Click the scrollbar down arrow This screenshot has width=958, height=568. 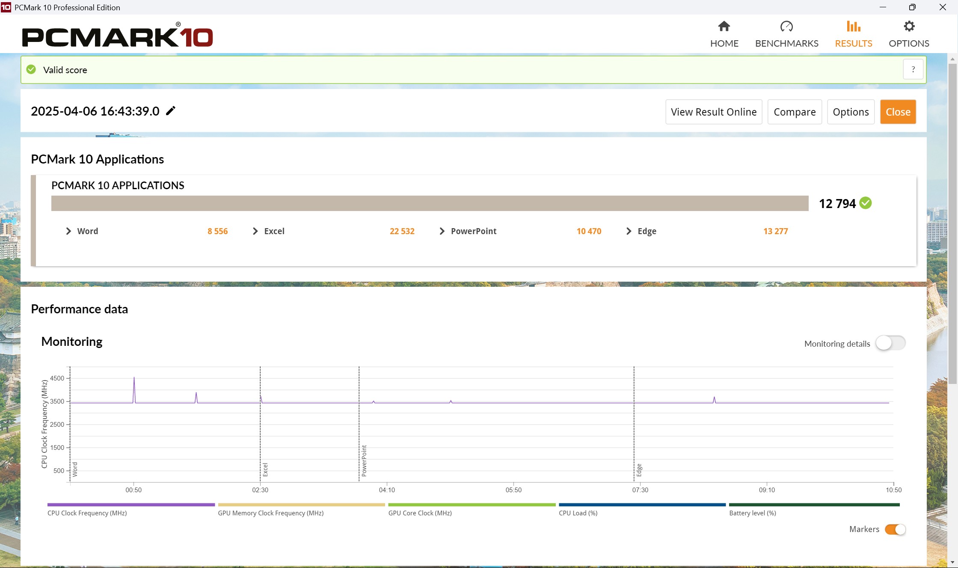(x=952, y=562)
